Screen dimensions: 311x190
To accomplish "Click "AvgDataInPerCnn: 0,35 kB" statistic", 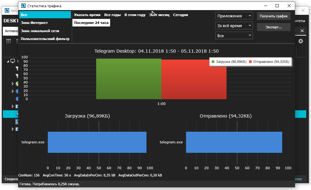I will 95,175.
